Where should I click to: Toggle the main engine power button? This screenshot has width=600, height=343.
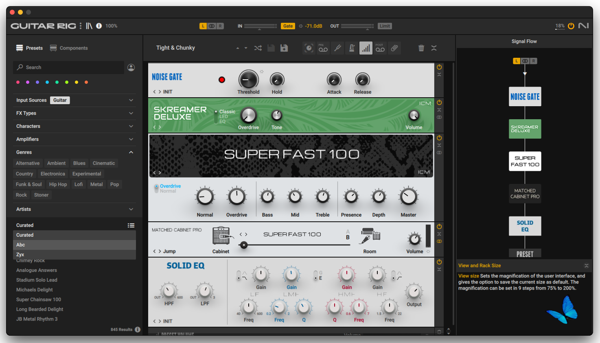(x=571, y=26)
